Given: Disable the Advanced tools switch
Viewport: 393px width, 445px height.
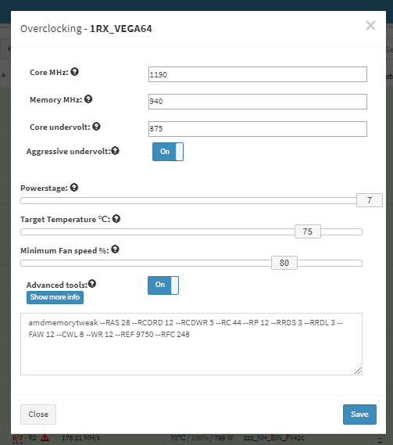Looking at the screenshot, I should pyautogui.click(x=163, y=285).
